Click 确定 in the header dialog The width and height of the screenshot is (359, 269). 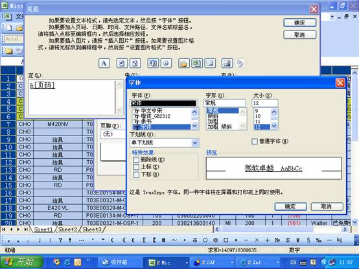click(299, 23)
